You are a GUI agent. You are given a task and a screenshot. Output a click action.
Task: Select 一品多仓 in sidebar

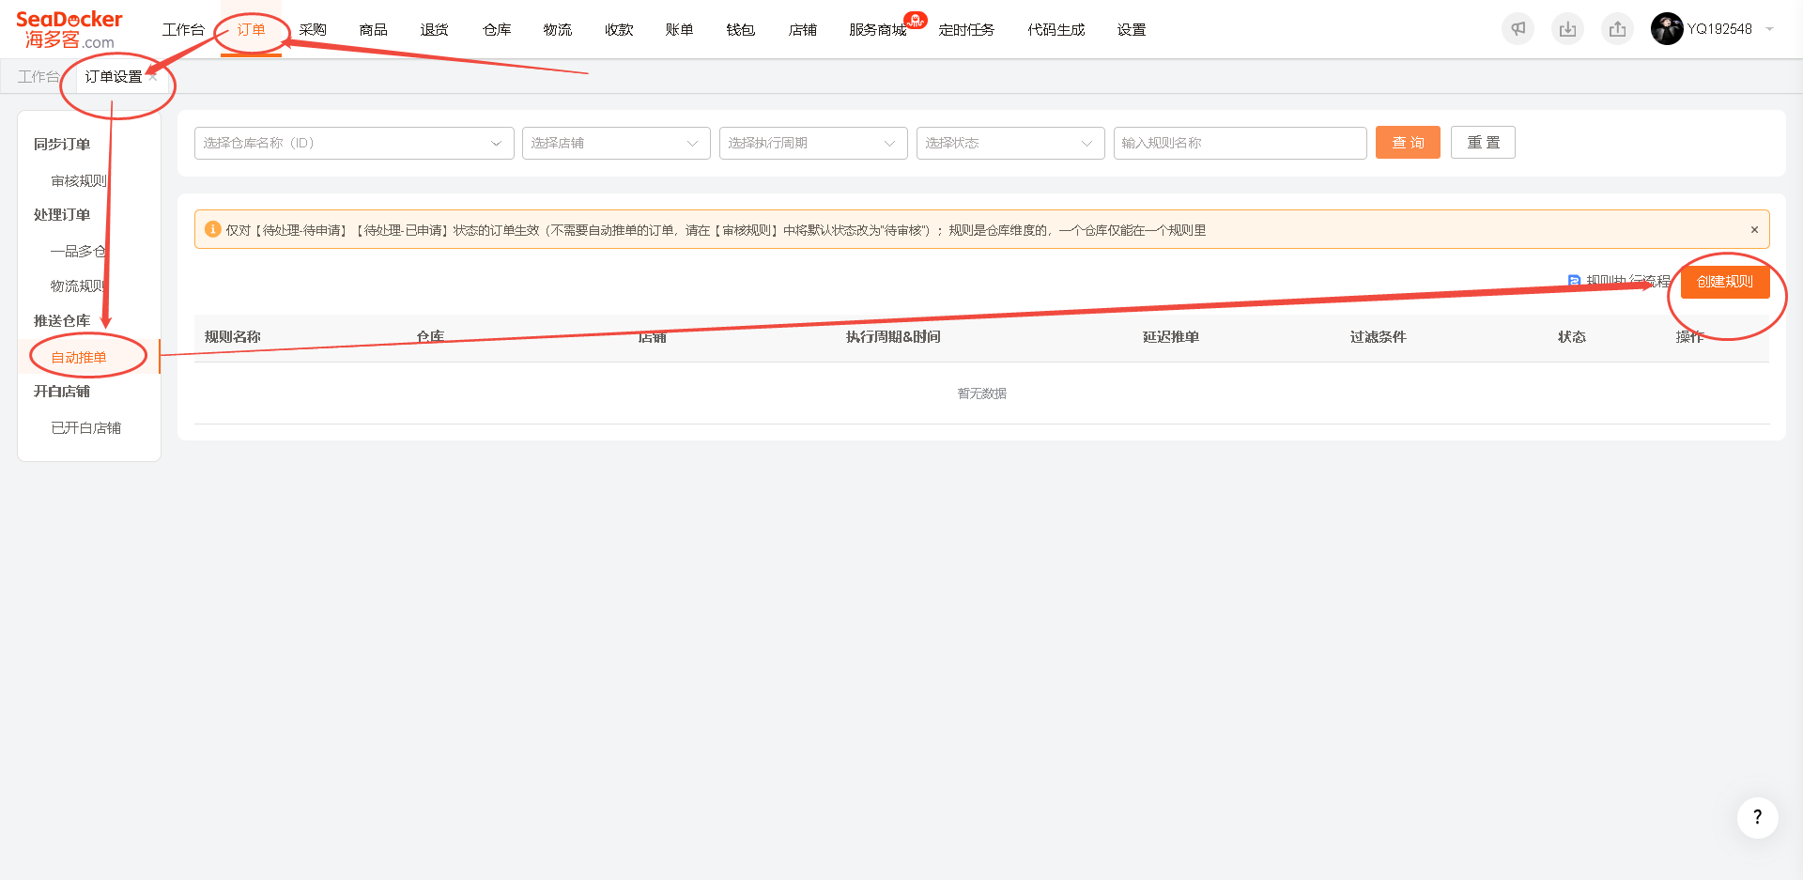pyautogui.click(x=78, y=251)
